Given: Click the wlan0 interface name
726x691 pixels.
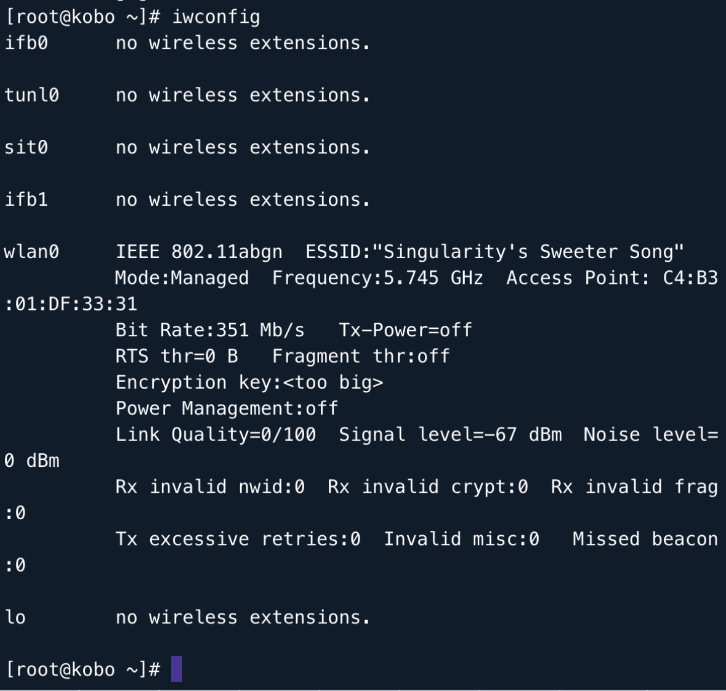Looking at the screenshot, I should 31,252.
